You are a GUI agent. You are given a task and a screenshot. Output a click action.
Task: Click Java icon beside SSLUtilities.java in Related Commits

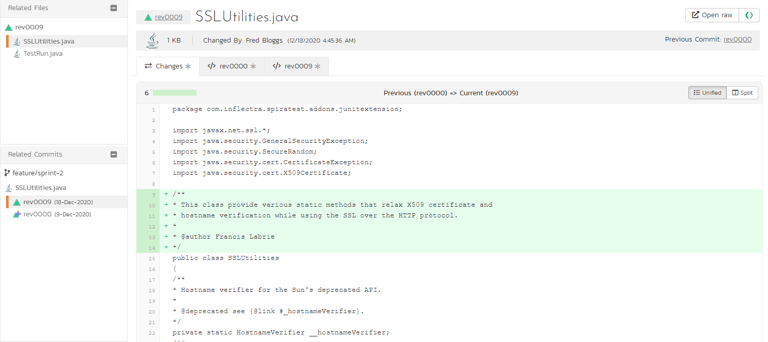point(9,188)
